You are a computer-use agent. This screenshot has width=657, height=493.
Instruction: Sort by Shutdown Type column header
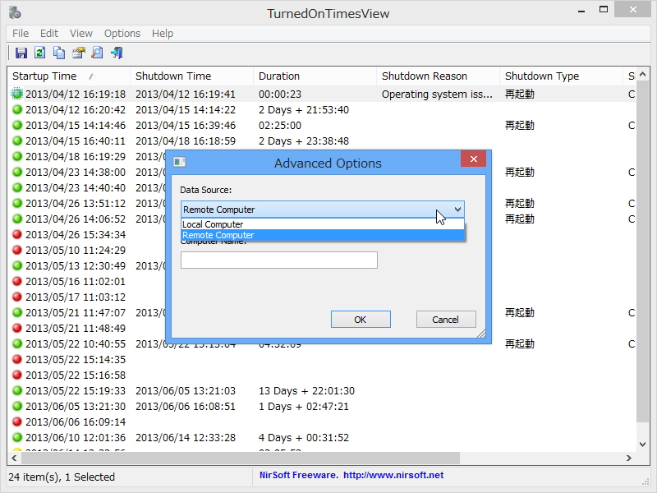click(x=561, y=76)
